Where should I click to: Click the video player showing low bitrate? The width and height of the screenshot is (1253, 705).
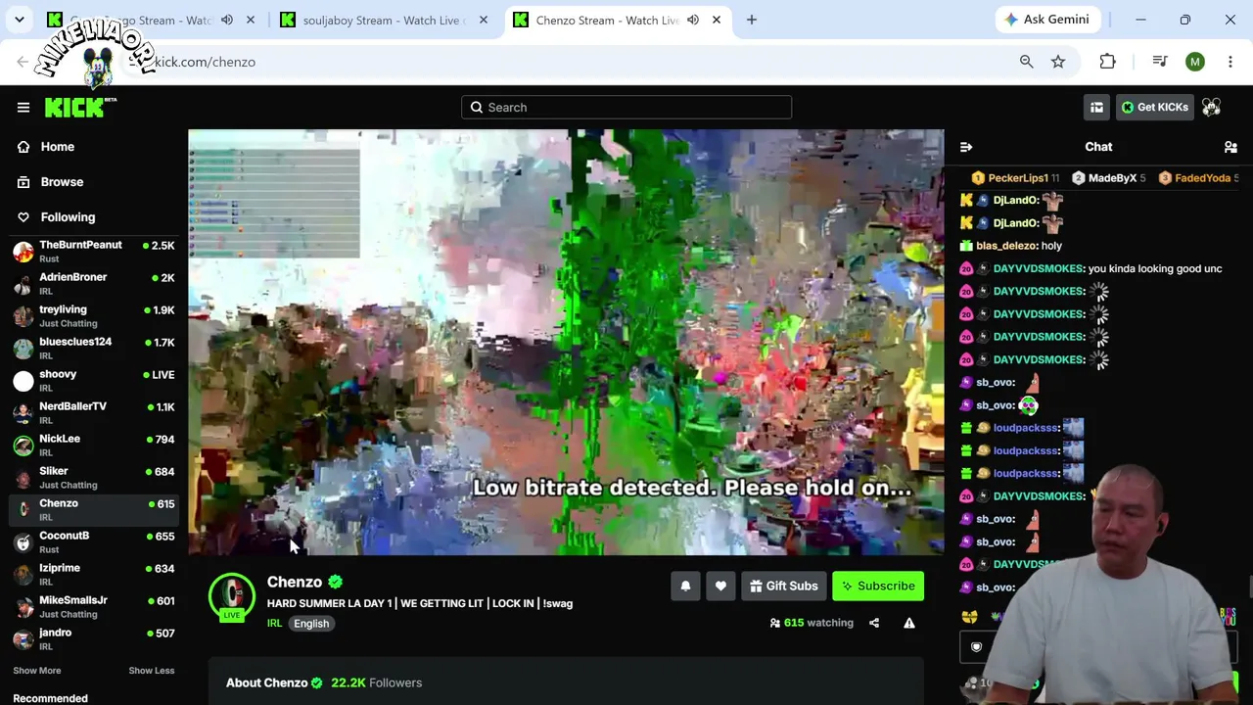point(566,343)
